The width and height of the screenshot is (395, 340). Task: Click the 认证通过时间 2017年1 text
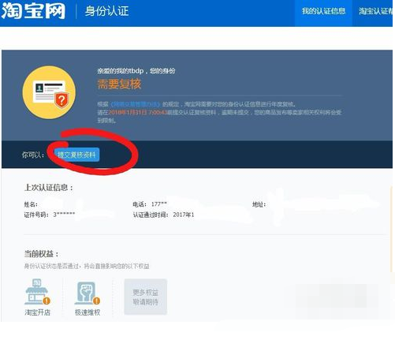coord(163,215)
